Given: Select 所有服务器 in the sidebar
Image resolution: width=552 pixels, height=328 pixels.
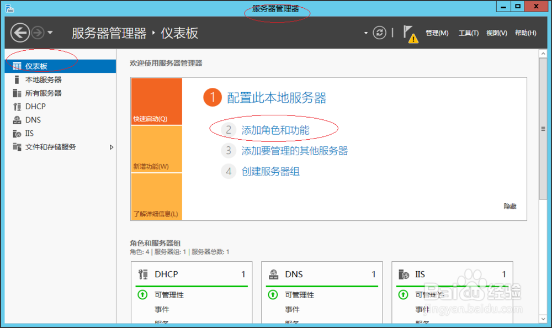Looking at the screenshot, I should pos(43,93).
